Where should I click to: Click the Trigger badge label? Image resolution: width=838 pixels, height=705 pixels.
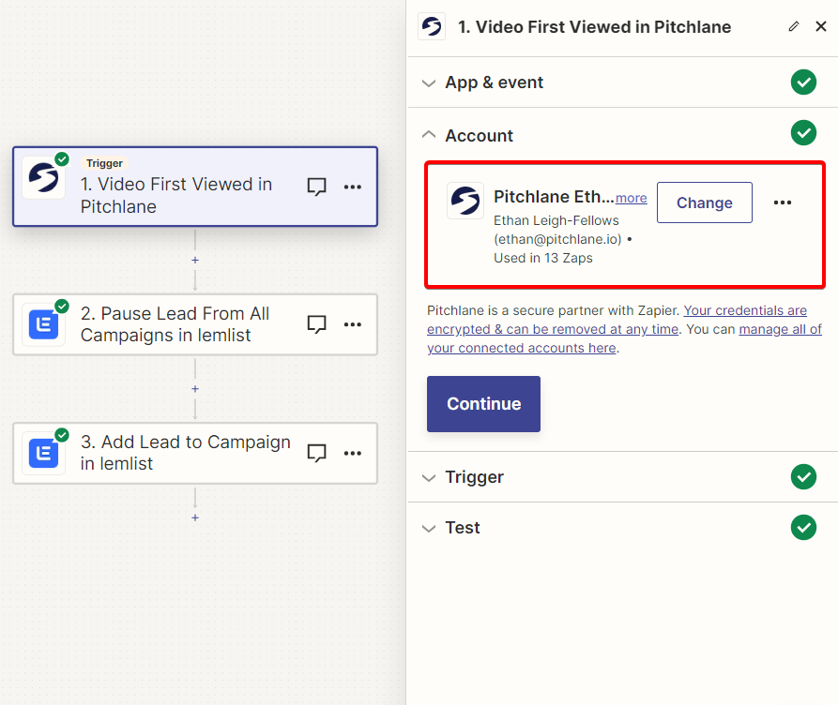coord(104,163)
